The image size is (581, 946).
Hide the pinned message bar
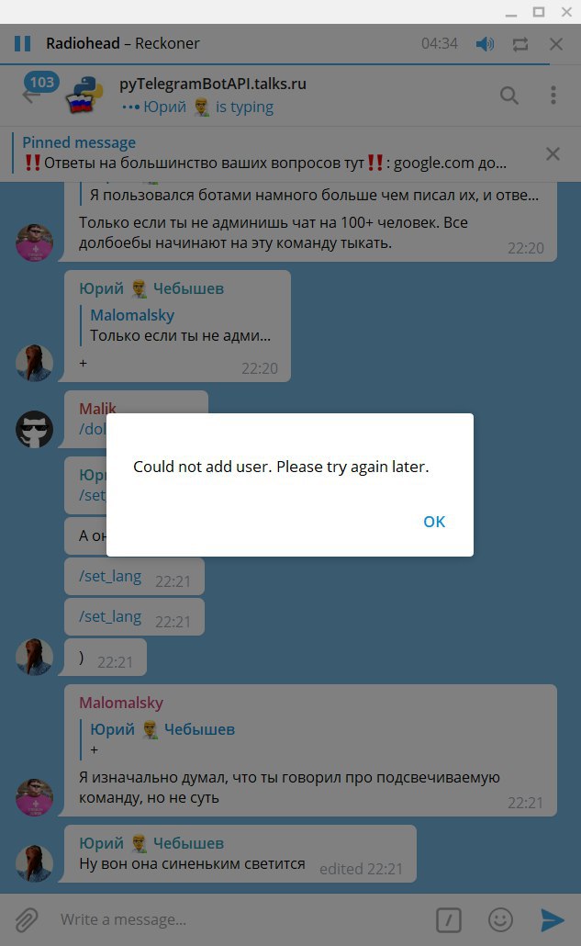(553, 154)
